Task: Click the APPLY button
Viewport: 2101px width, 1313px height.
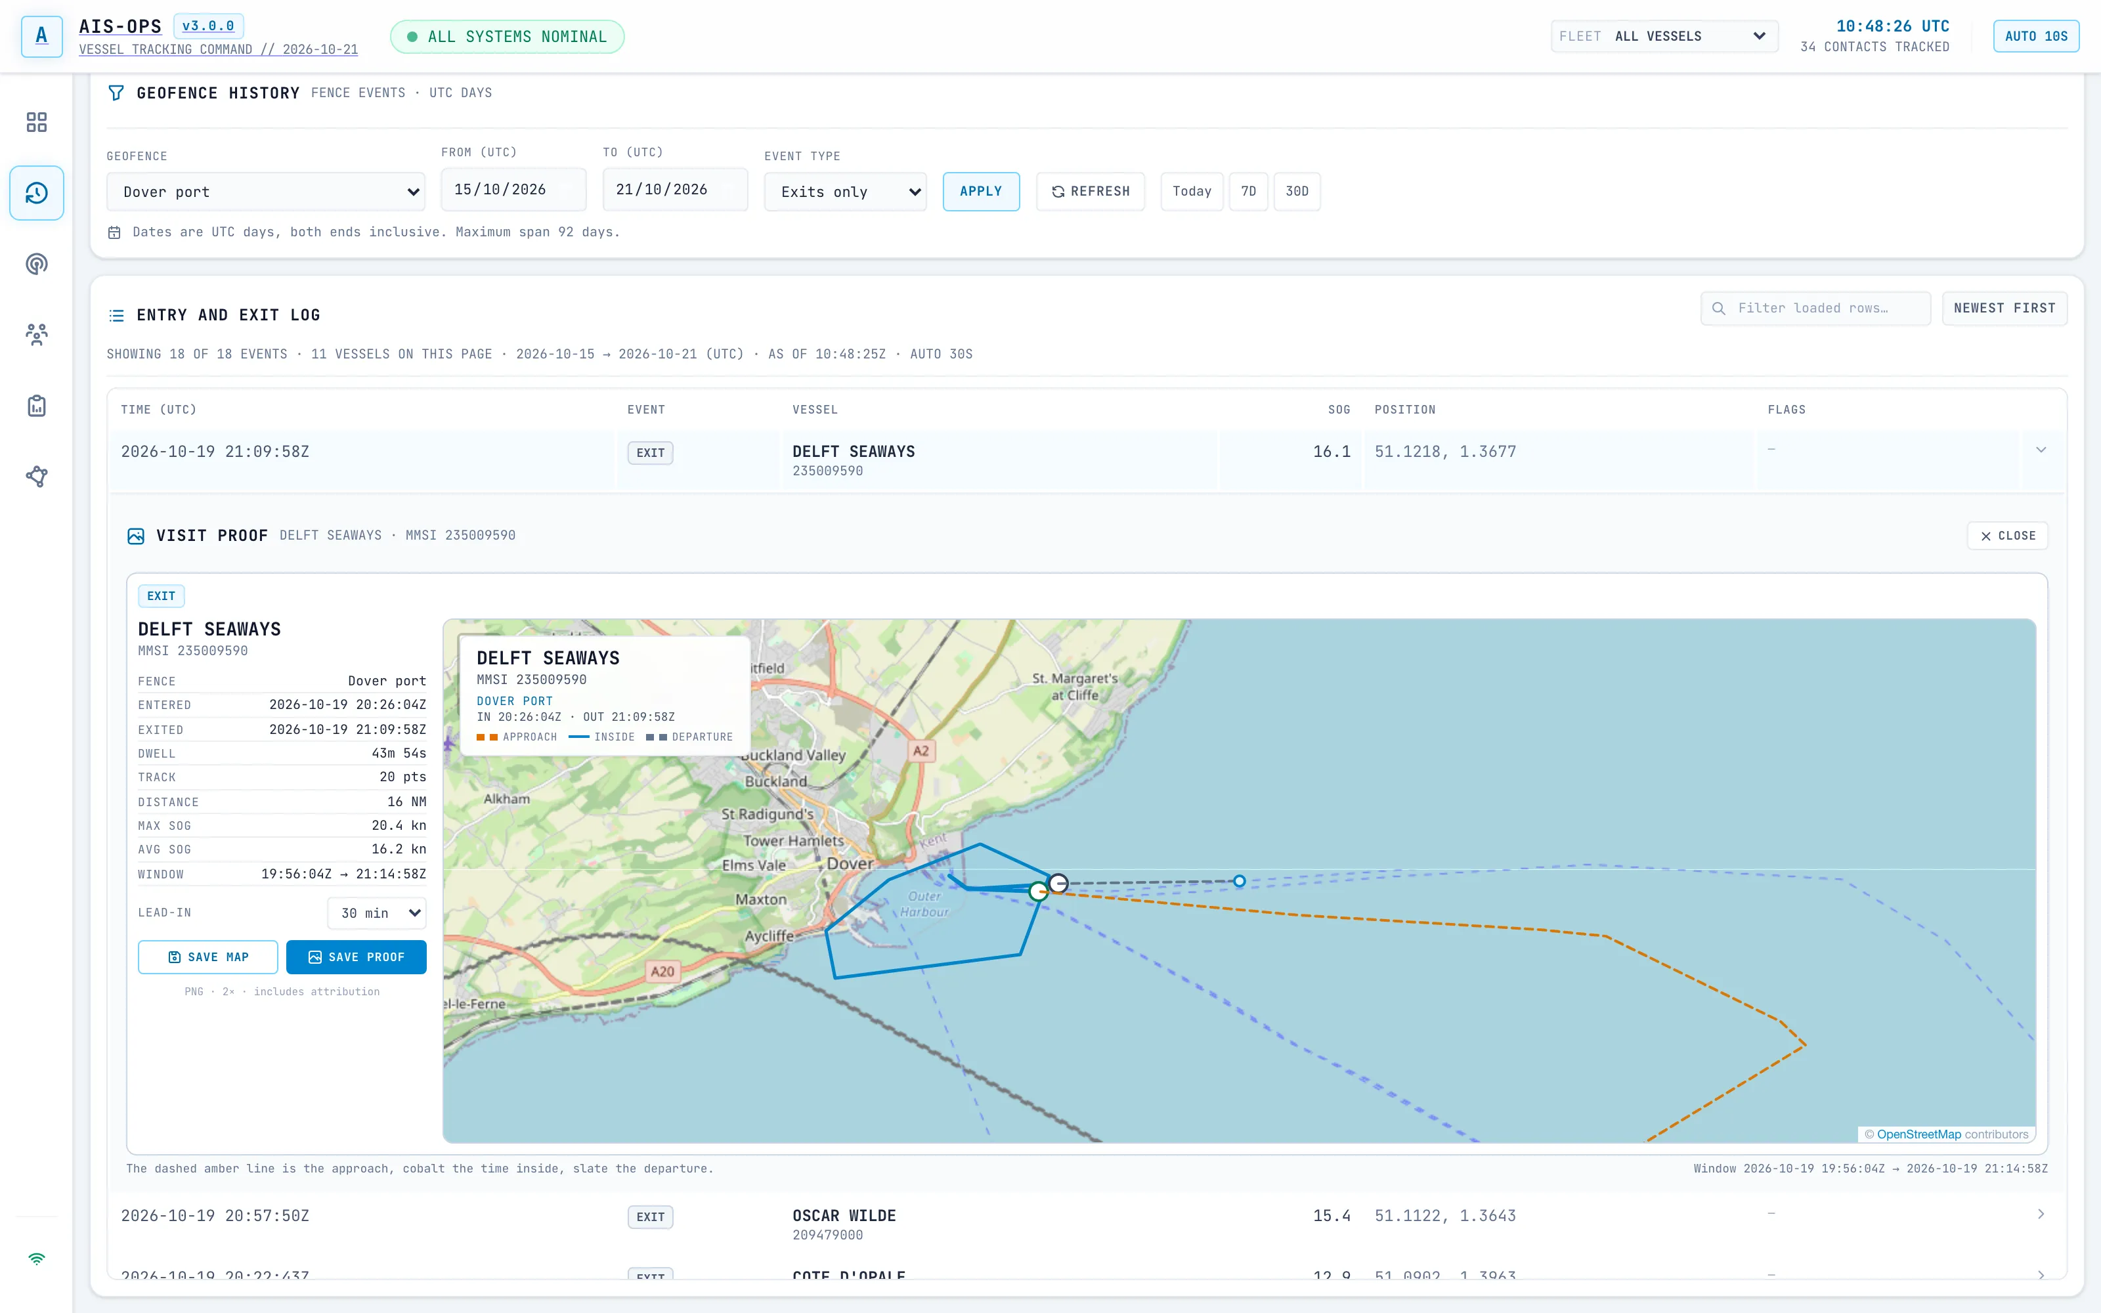Action: (x=981, y=191)
